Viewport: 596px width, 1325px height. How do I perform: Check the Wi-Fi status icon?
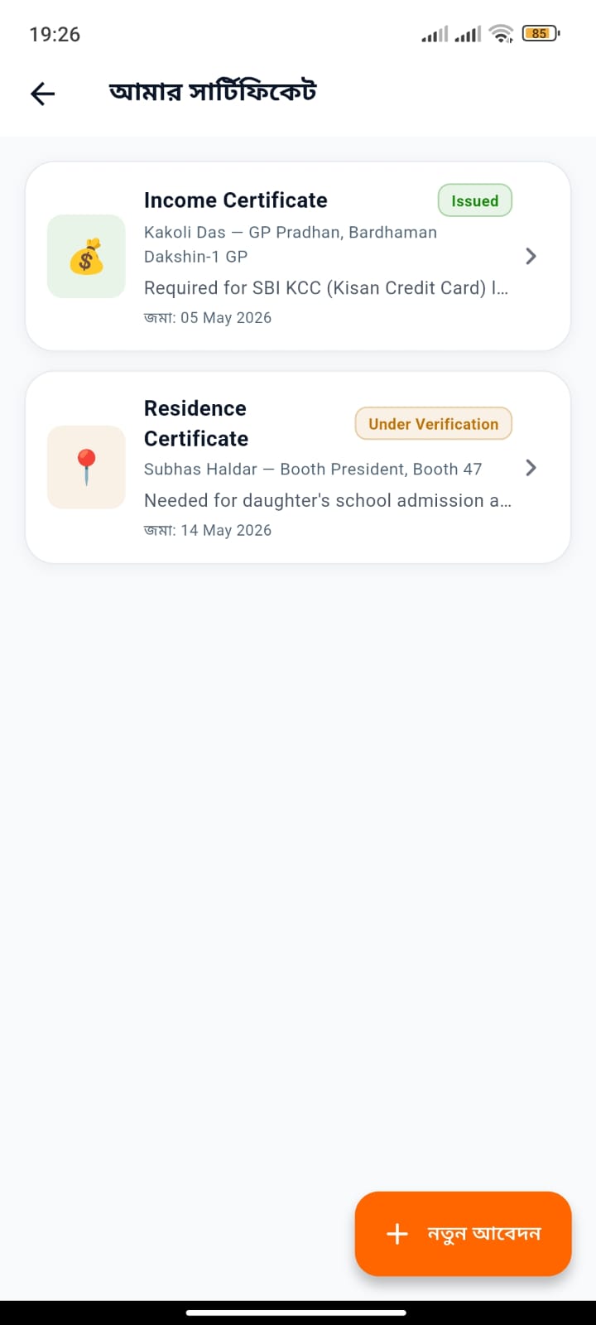point(501,34)
